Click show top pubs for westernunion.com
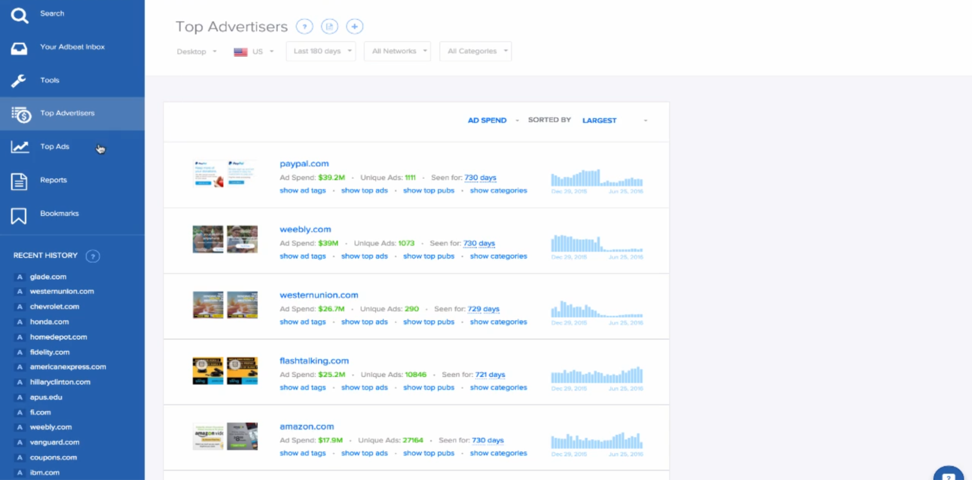The width and height of the screenshot is (972, 480). pos(428,322)
